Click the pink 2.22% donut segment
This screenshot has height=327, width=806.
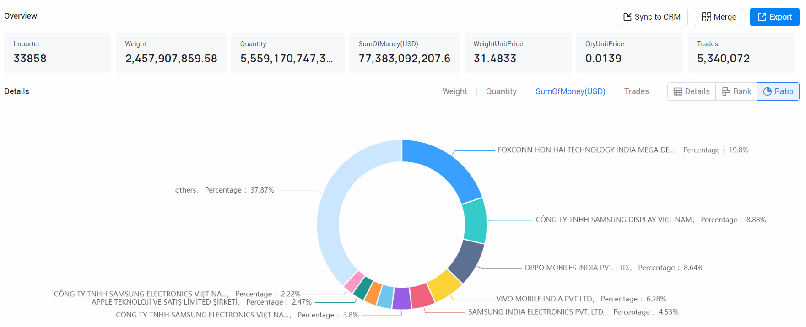[354, 281]
